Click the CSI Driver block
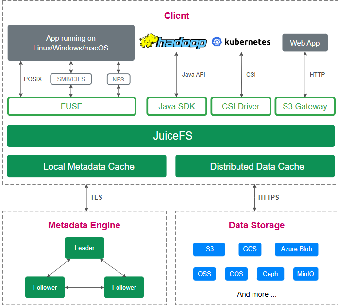Viewport: 338px width, 308px height. 241,106
